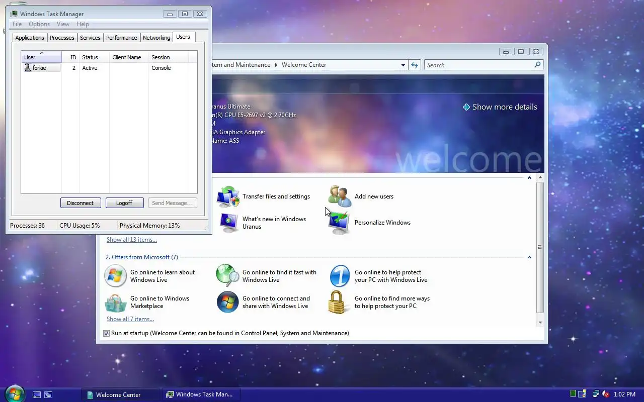Click the padlock icon for more protection ways
The width and height of the screenshot is (644, 402).
[x=337, y=302]
